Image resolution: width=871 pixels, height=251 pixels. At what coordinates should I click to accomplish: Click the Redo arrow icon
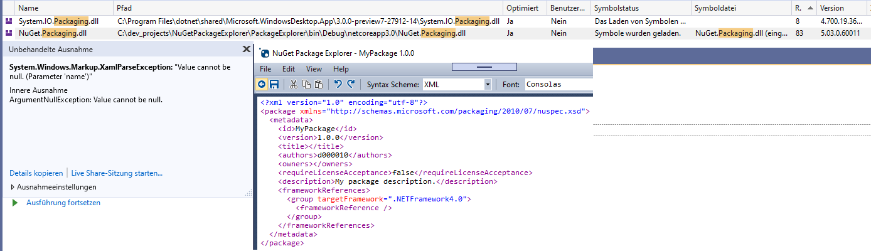click(351, 84)
